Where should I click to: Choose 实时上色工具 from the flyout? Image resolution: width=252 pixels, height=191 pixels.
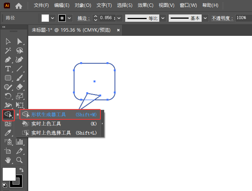click(x=60, y=124)
